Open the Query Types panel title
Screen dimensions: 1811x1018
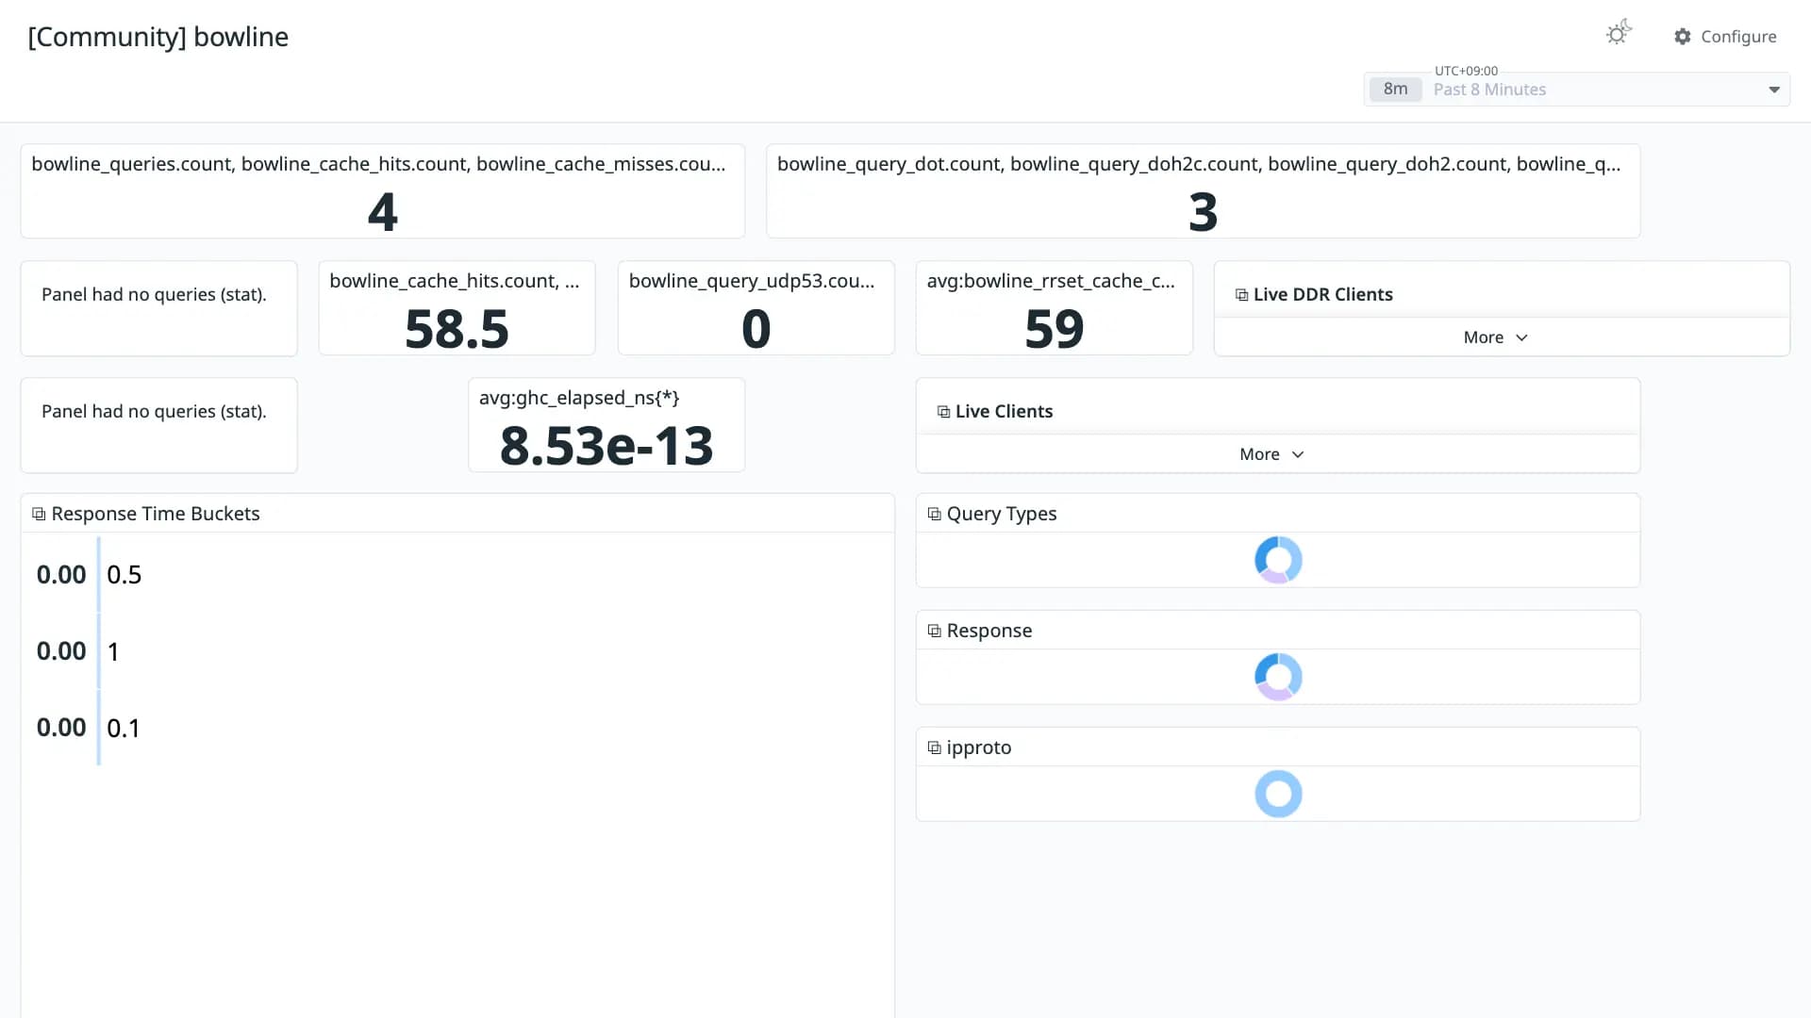pyautogui.click(x=1002, y=514)
